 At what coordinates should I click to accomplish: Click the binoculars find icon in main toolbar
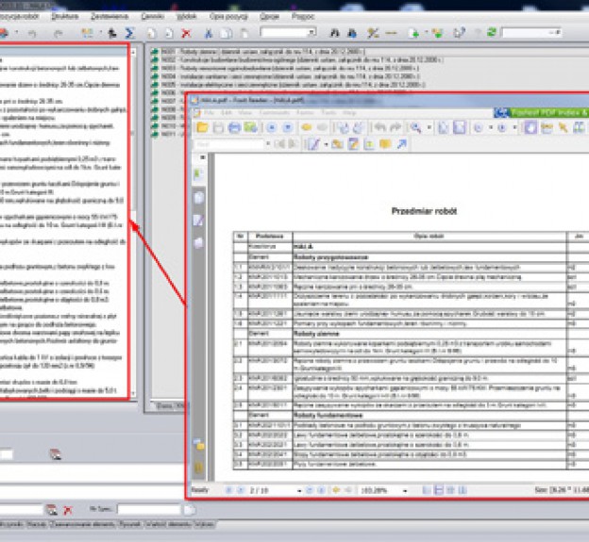pos(335,33)
